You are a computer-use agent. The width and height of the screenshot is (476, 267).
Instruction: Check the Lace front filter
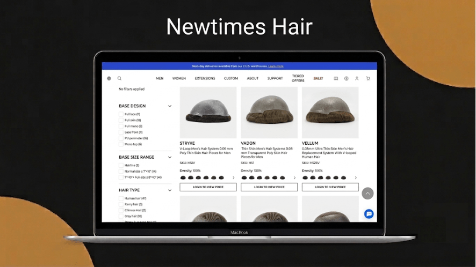coord(121,132)
